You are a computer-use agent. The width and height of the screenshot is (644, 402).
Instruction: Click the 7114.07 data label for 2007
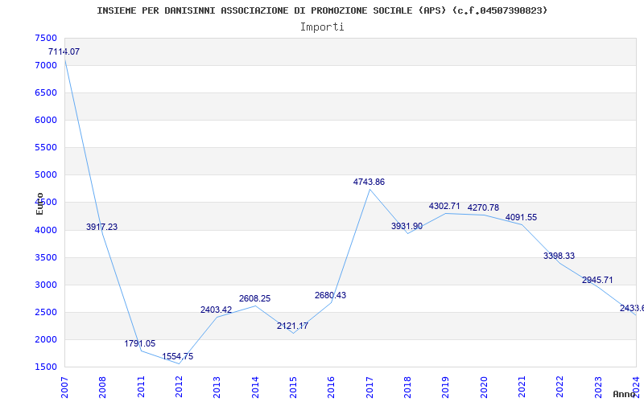click(64, 51)
